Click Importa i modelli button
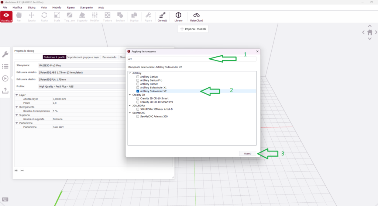Image resolution: width=378 pixels, height=206 pixels. 193,29
